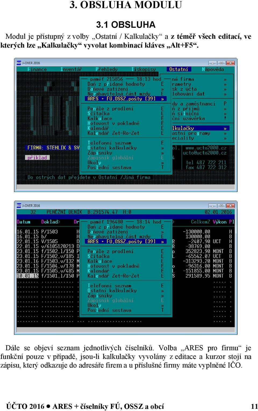
Task: Select diary row P/1503
Action: coord(49,232)
